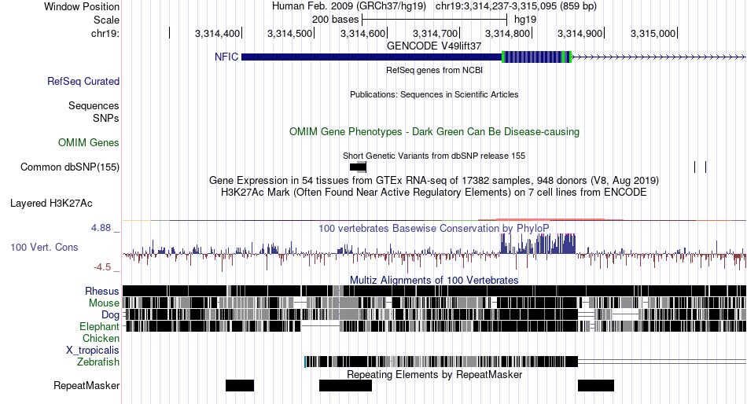Open the RepeatMasker track label
This screenshot has width=747, height=404.
[86, 385]
